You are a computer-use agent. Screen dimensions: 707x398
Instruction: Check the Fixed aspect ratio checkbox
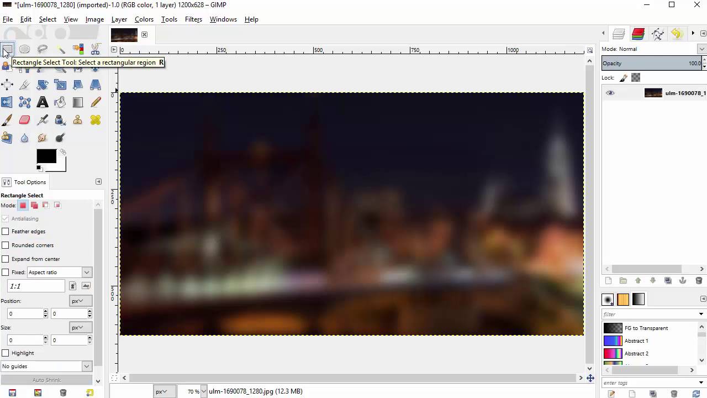click(x=6, y=272)
